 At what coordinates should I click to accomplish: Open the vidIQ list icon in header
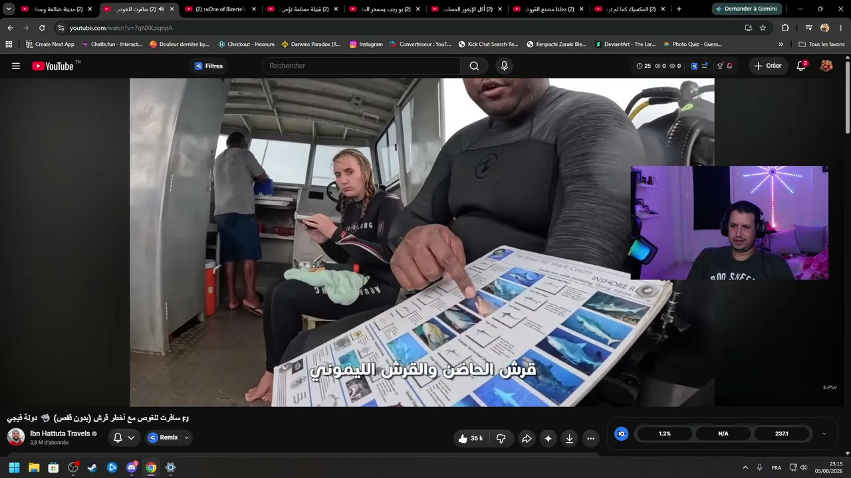click(x=705, y=66)
